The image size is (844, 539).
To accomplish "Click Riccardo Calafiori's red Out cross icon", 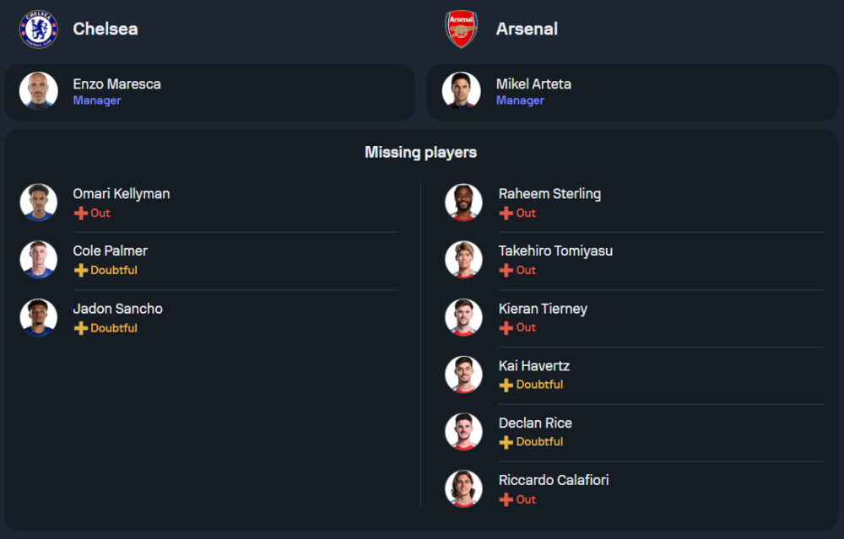I will coord(506,499).
